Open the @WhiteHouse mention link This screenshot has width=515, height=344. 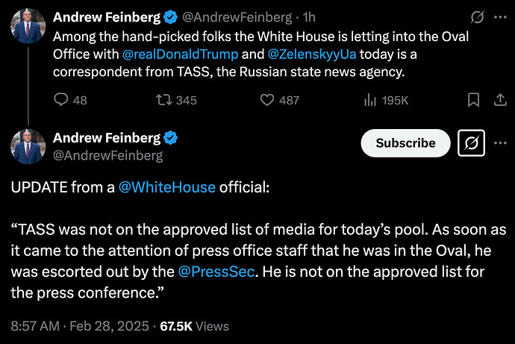[167, 187]
